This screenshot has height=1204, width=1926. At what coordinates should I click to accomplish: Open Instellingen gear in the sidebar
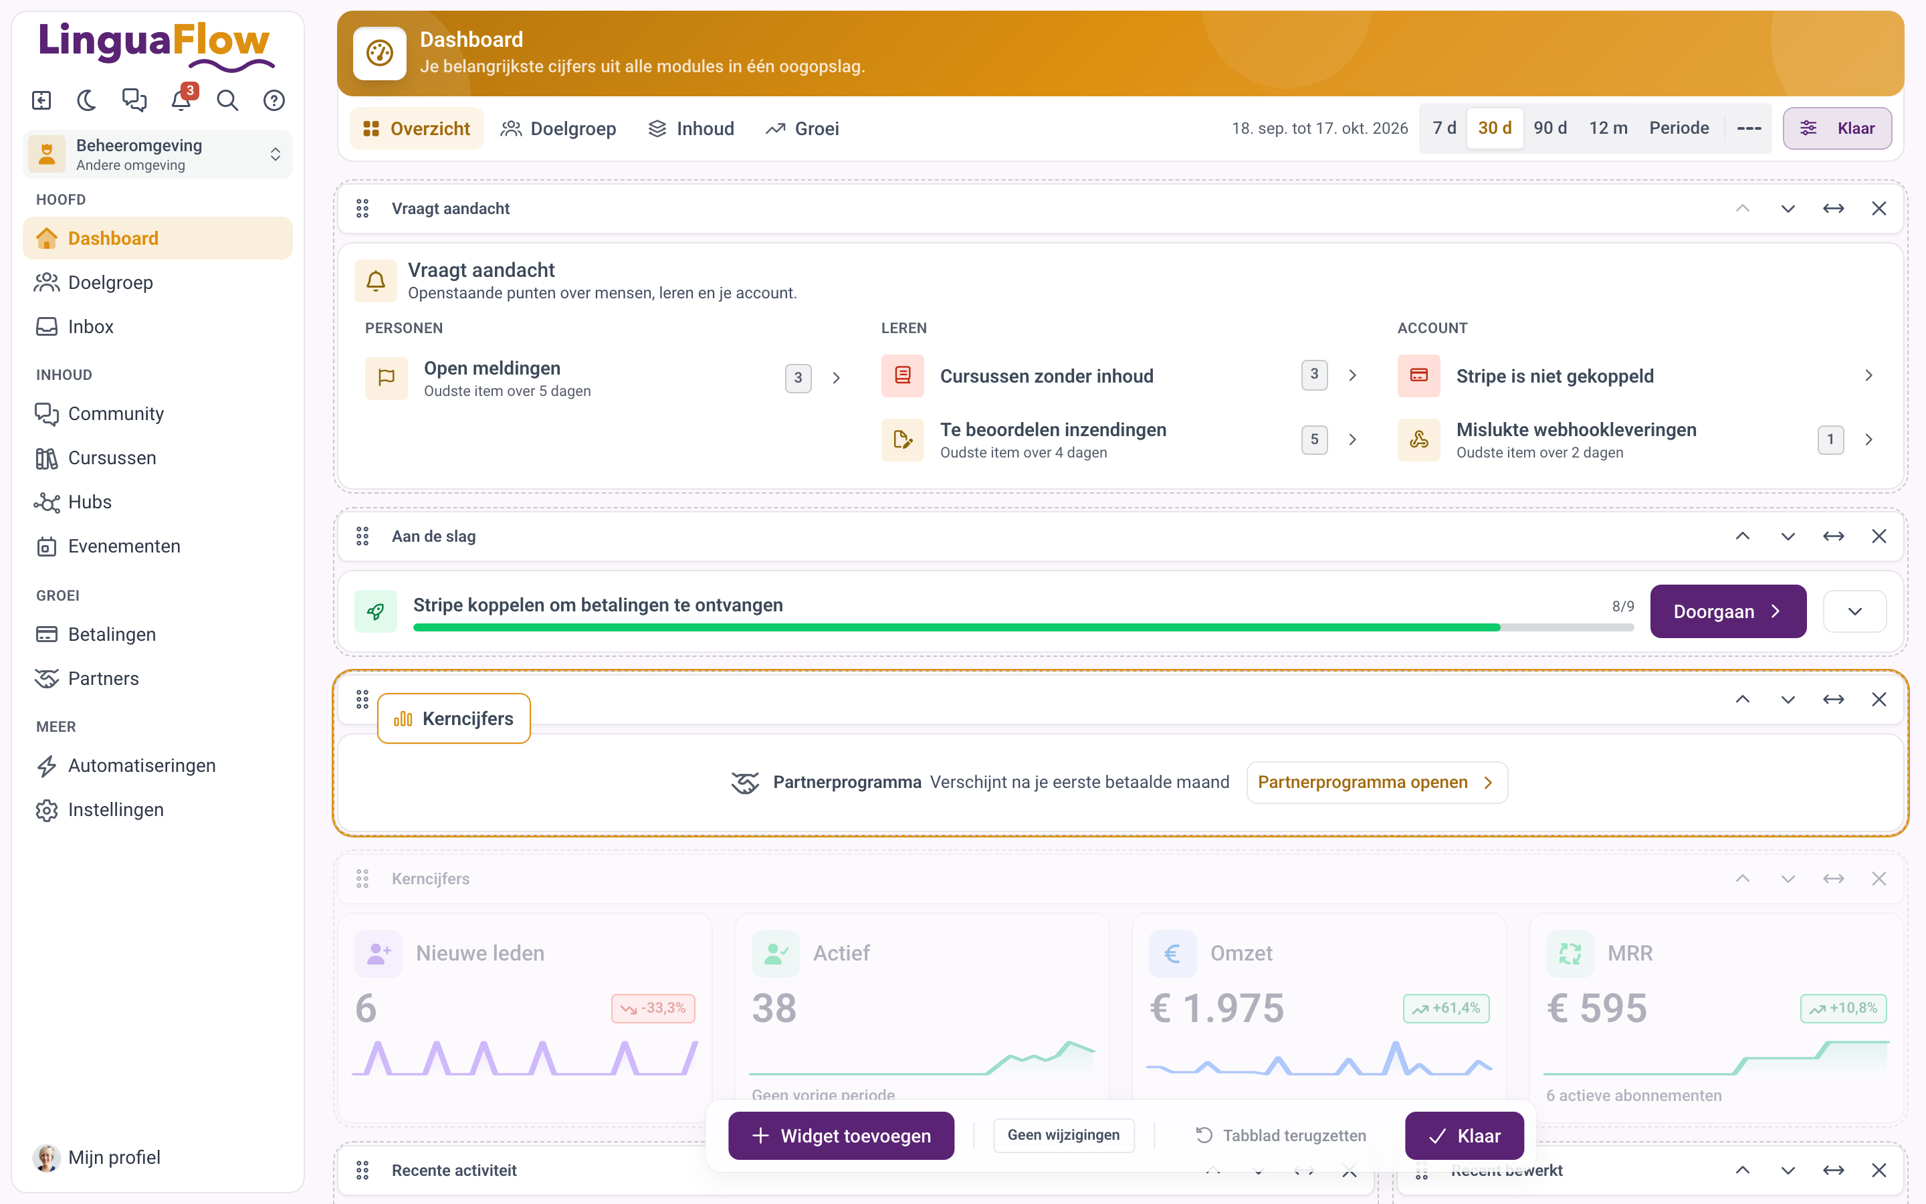158,810
